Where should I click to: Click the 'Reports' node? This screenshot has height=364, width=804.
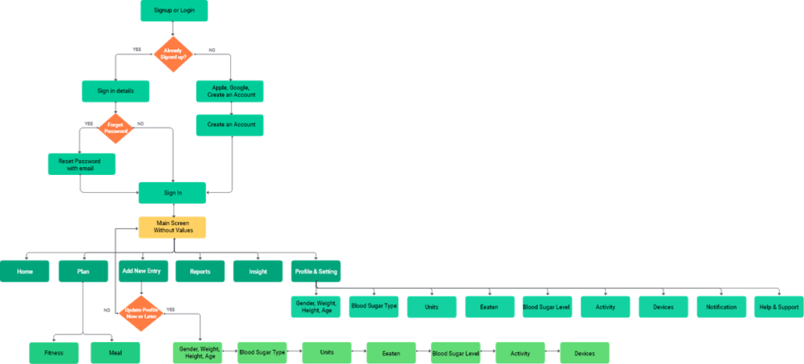coord(200,271)
